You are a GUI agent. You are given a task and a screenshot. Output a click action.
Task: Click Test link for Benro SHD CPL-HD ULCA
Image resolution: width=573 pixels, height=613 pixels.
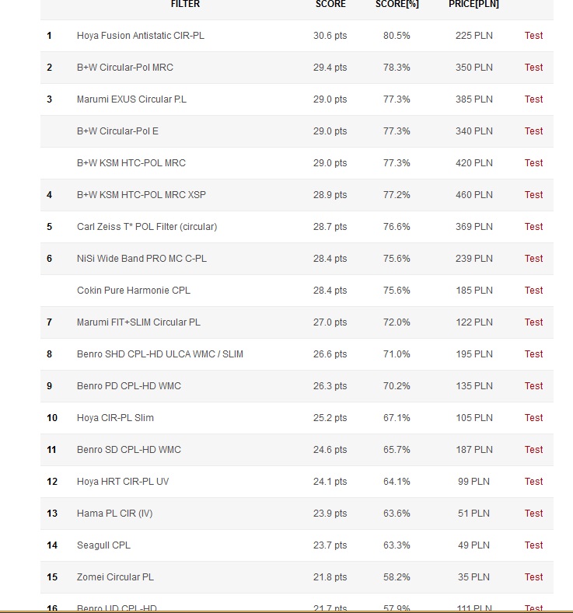pos(533,354)
